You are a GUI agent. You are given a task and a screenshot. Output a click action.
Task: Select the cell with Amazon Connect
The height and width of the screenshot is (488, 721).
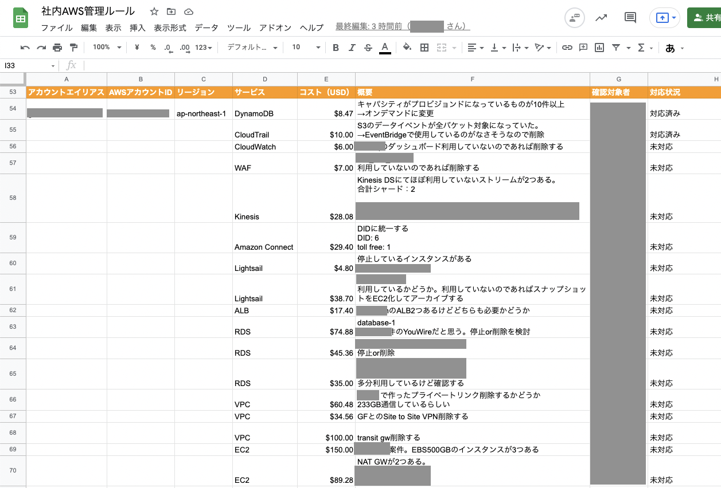click(265, 238)
